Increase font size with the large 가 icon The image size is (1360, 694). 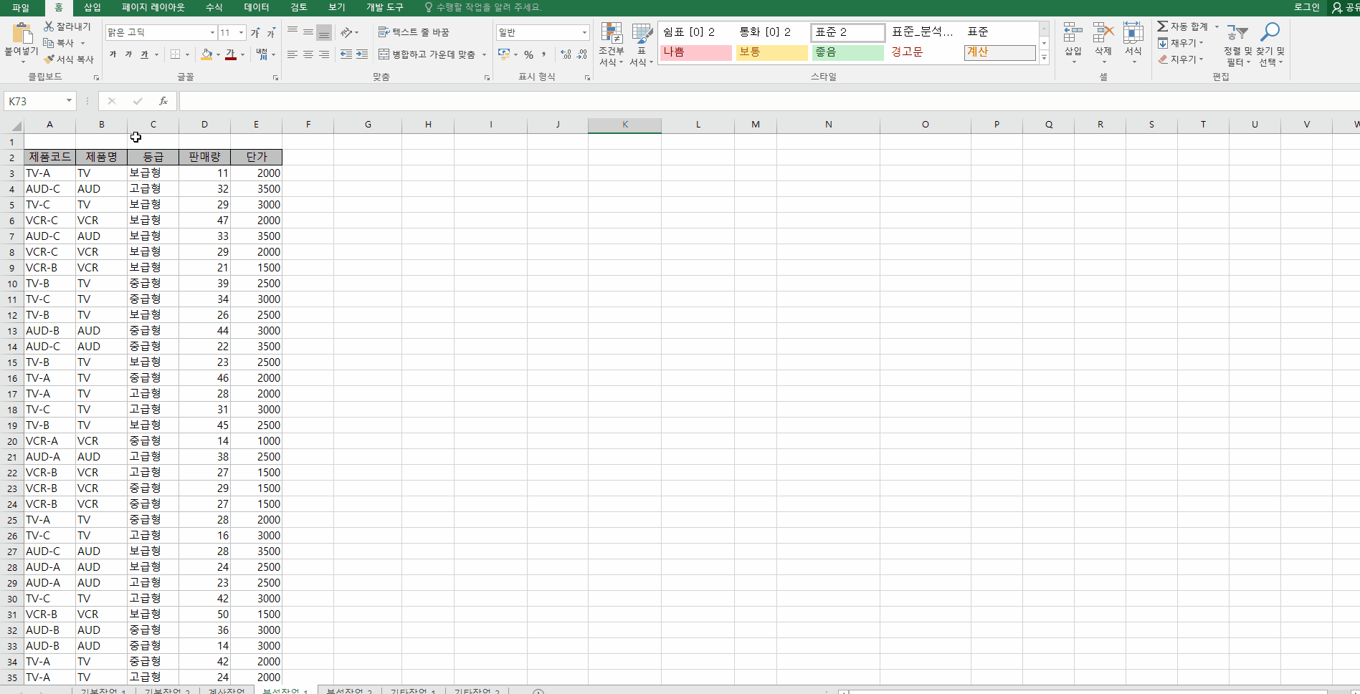tap(255, 33)
